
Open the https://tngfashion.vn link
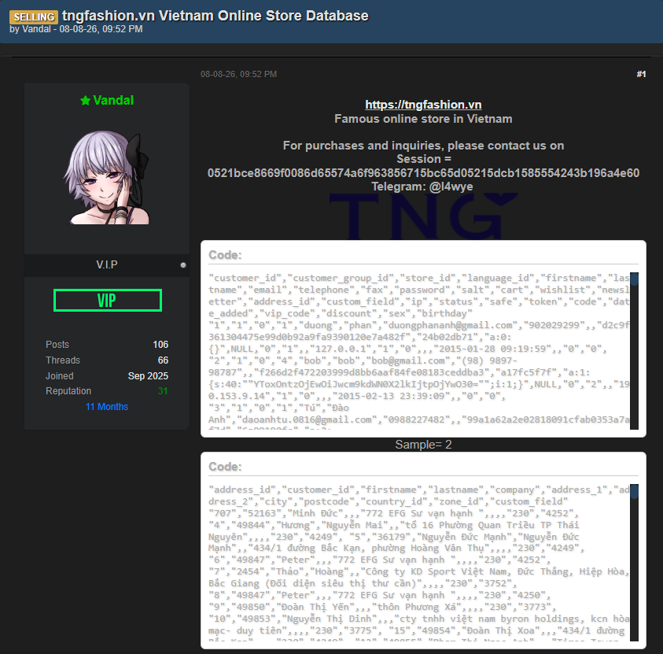423,105
